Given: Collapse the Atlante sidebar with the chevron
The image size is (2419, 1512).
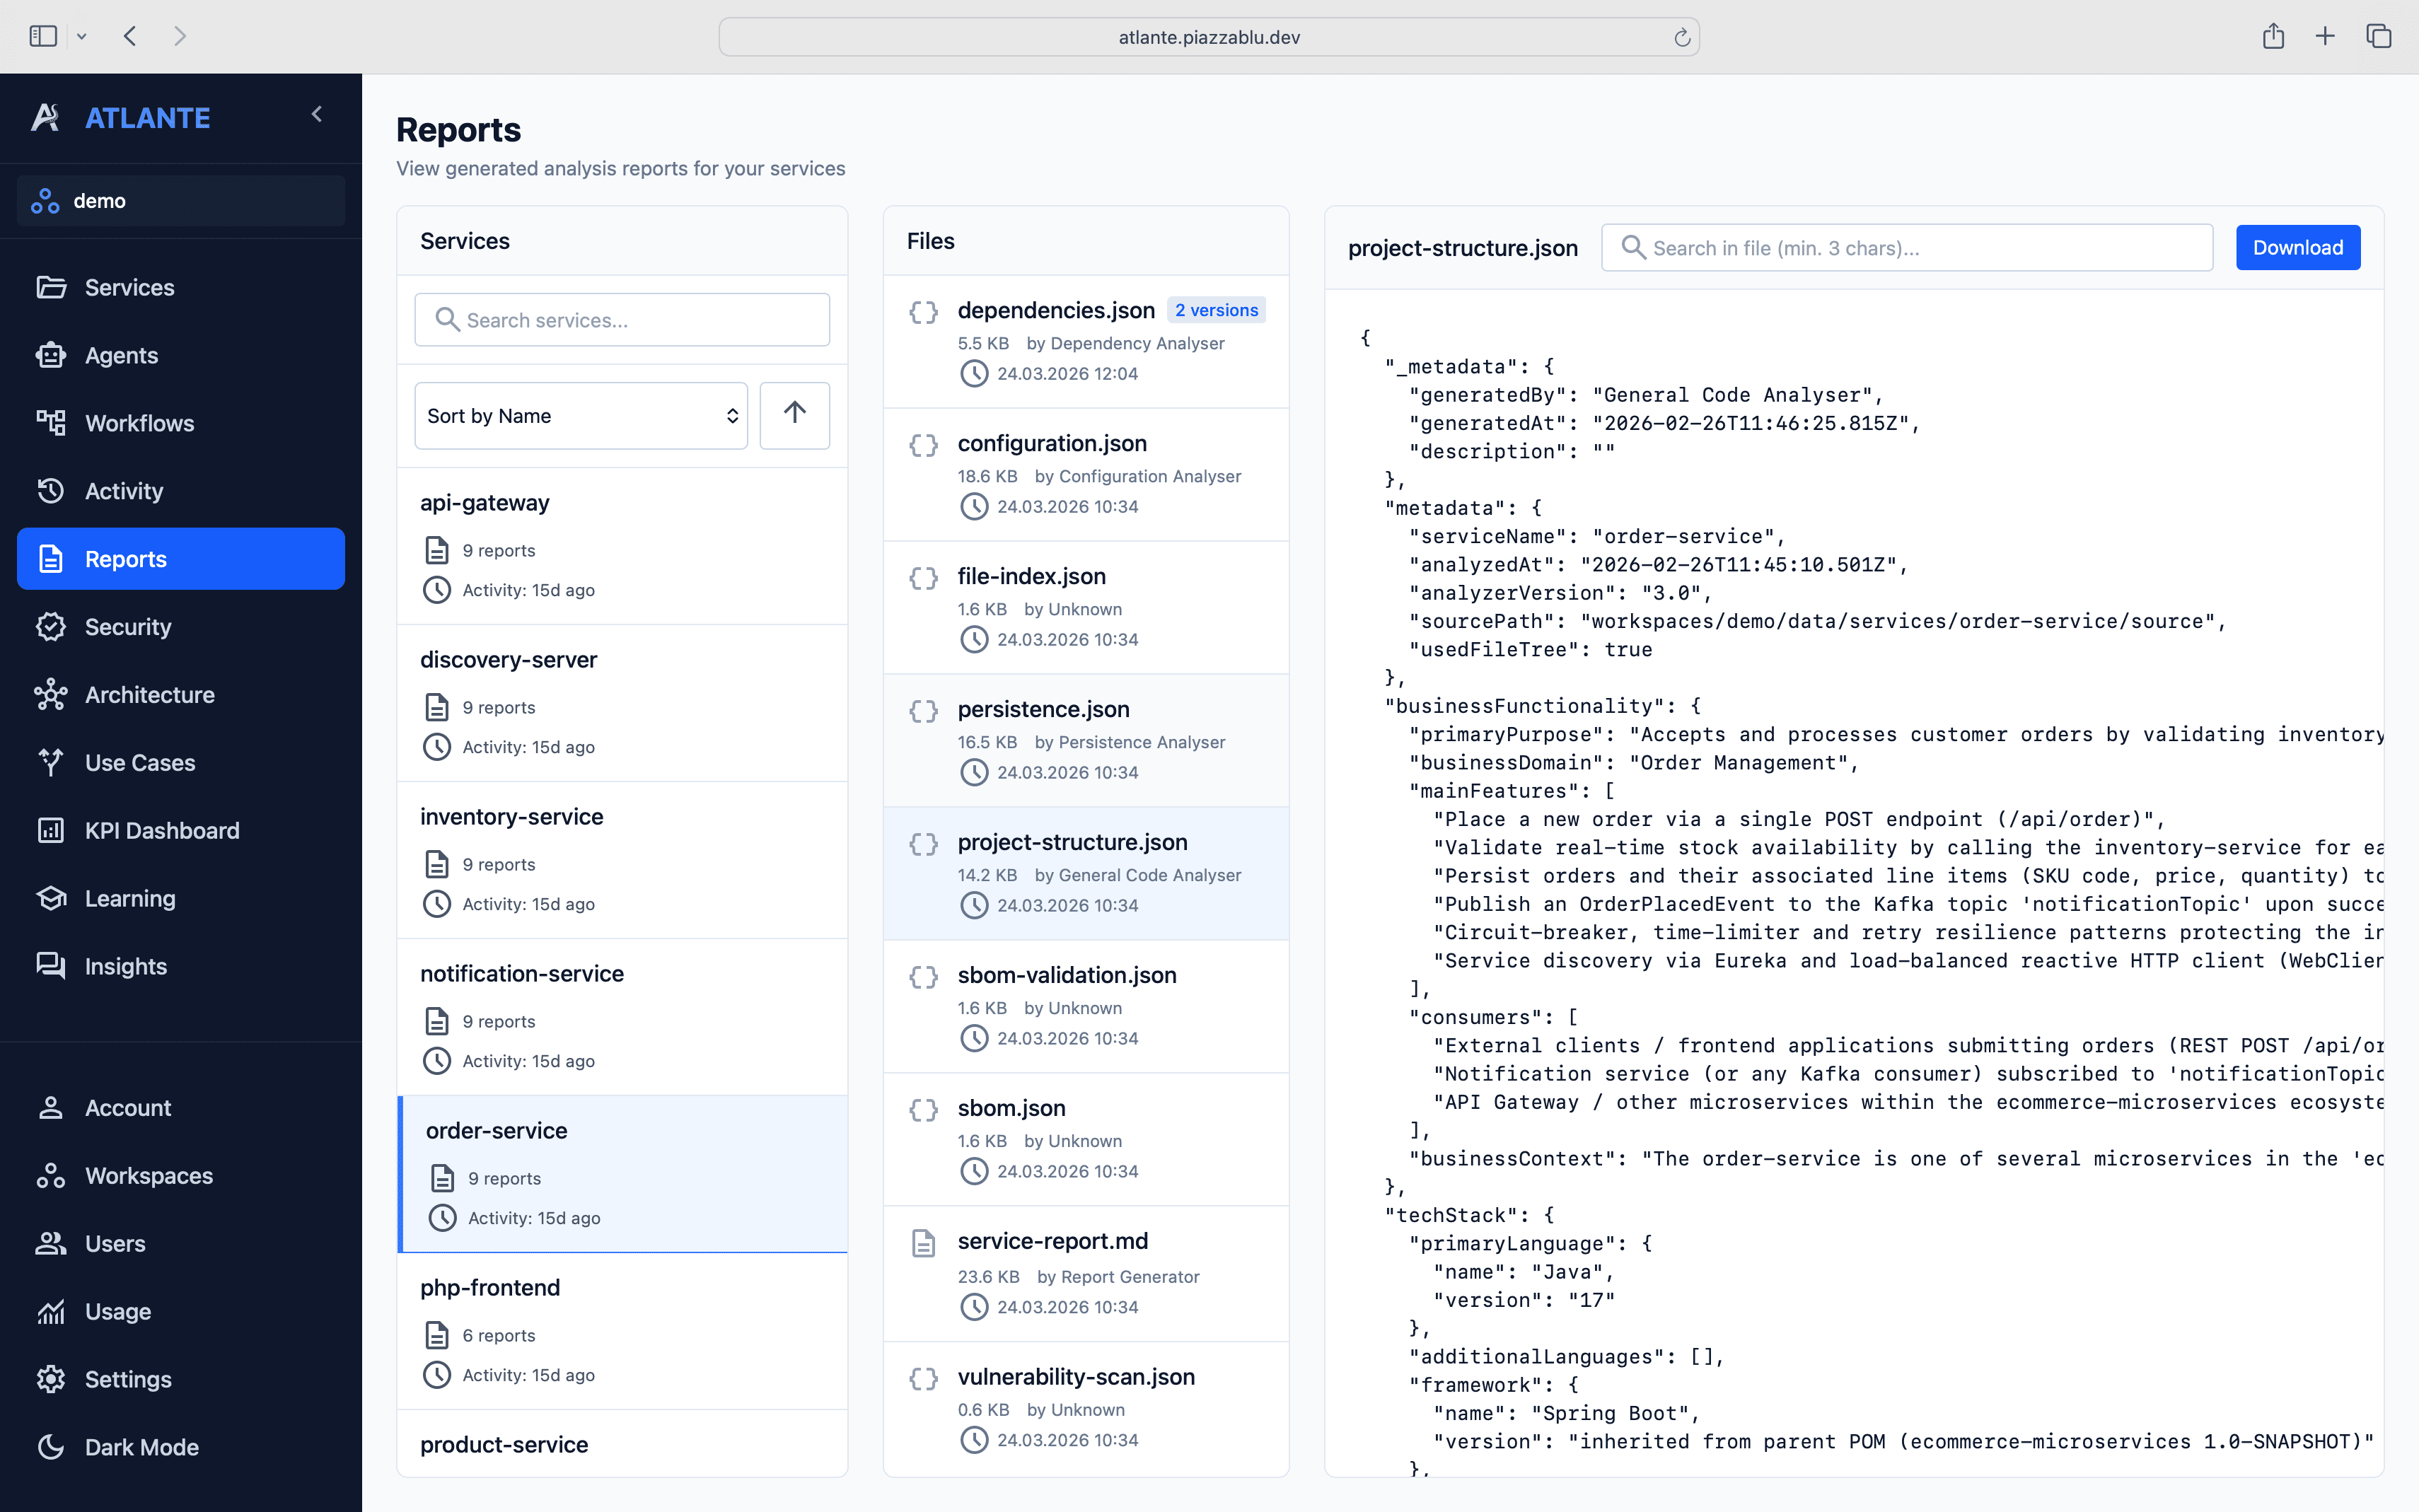Looking at the screenshot, I should (x=317, y=115).
